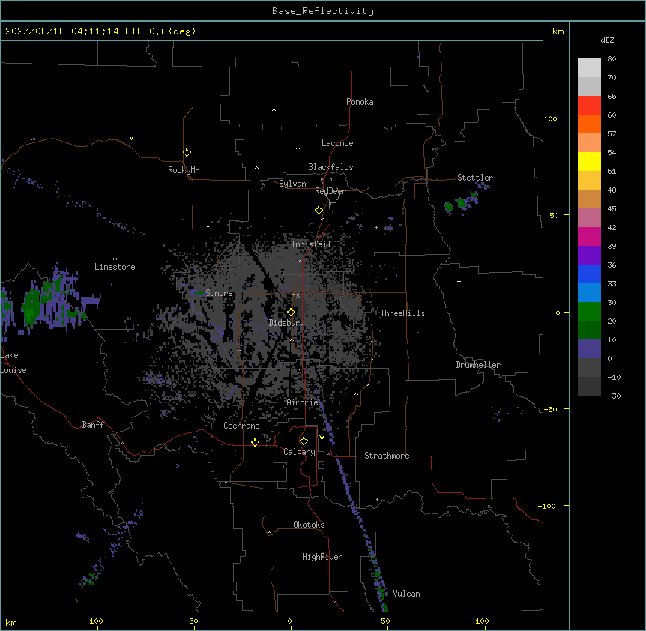Click the green 30 dBZ color swatch
The width and height of the screenshot is (646, 631).
[x=589, y=312]
